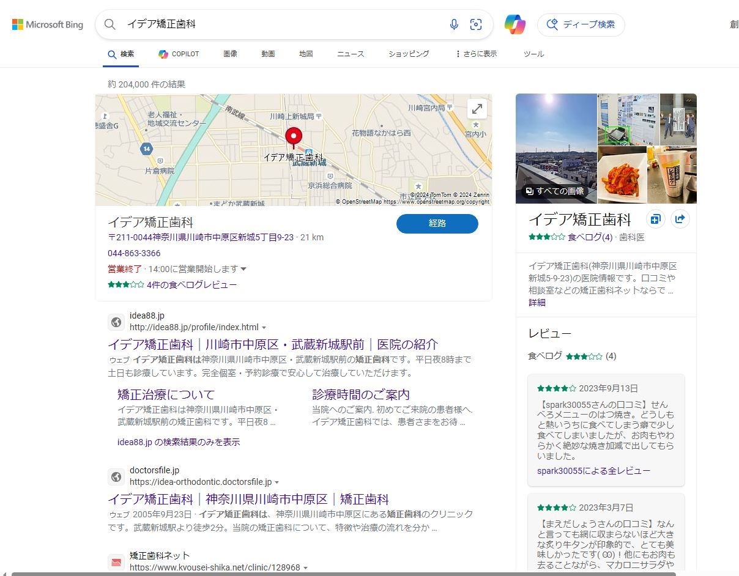739x576 pixels.
Task: Click the globe favicon next to idea88.jp
Action: pos(116,322)
